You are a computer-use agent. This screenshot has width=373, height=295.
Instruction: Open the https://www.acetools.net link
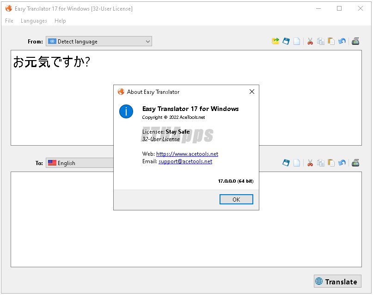click(187, 154)
